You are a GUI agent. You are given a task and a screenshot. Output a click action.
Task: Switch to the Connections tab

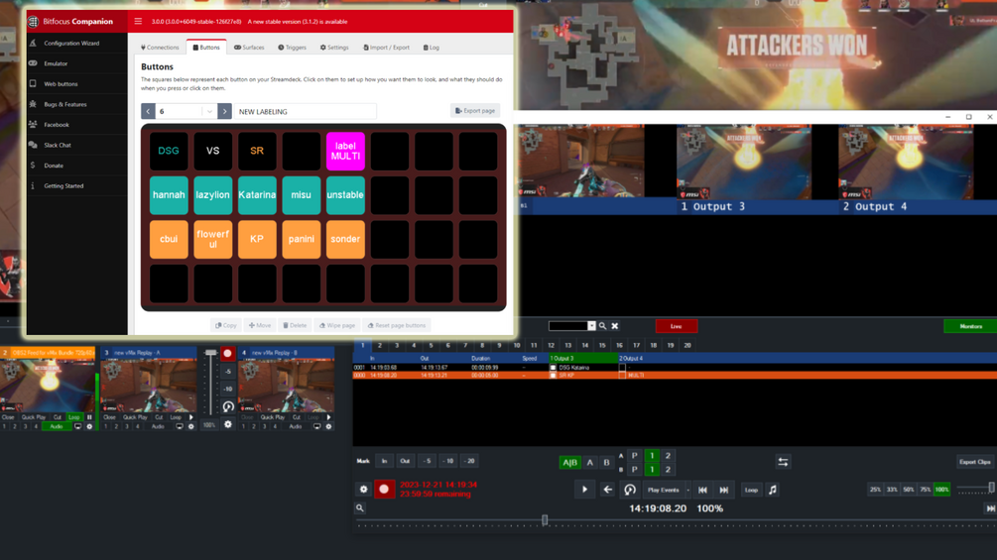click(x=160, y=47)
